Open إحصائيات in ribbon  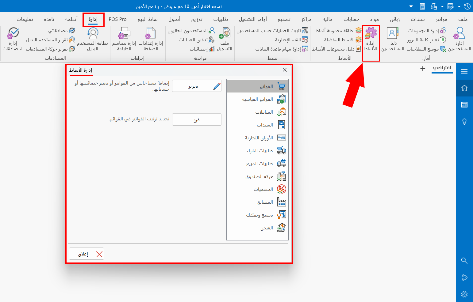click(x=202, y=49)
